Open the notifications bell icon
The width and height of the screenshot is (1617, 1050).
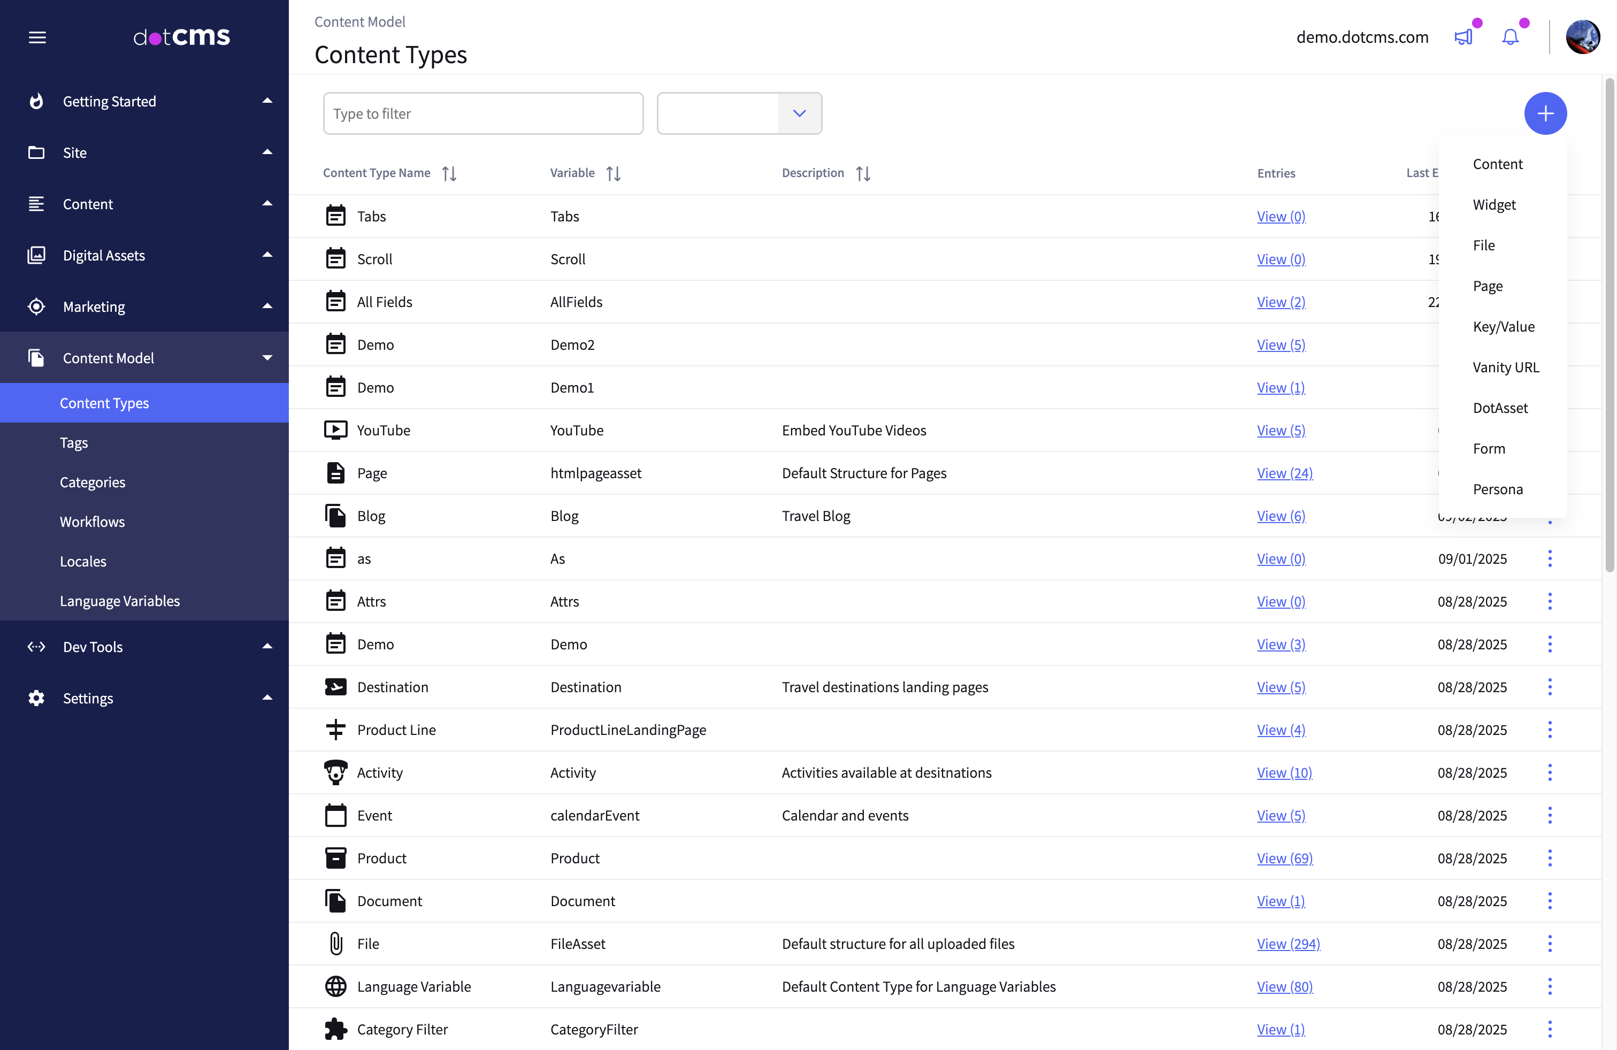(x=1509, y=37)
